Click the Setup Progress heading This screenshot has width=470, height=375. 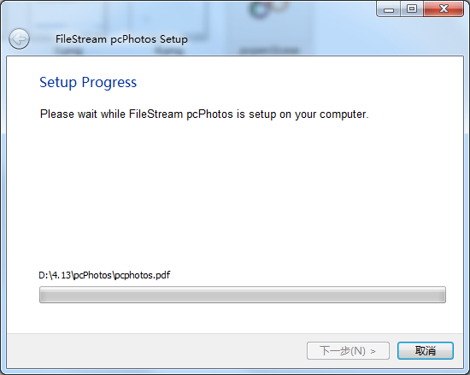(x=88, y=82)
